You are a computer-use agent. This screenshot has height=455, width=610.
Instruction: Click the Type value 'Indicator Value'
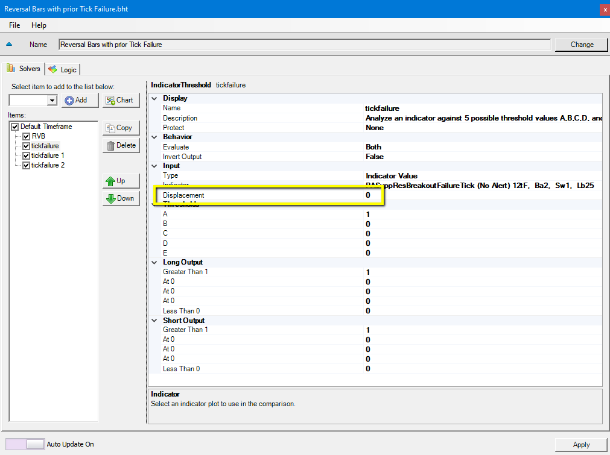click(392, 176)
